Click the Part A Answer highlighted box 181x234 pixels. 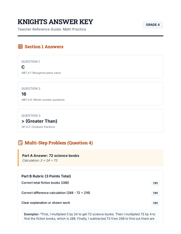click(90, 158)
